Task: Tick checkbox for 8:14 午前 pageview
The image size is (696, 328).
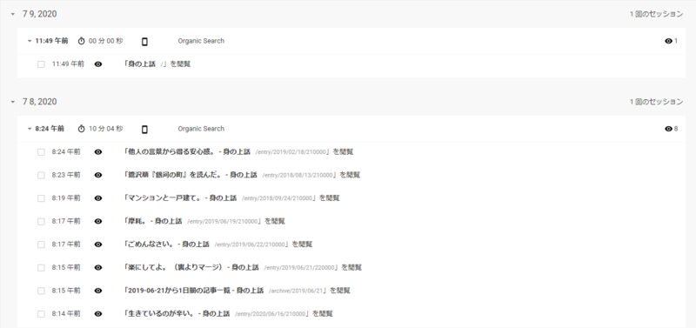Action: [41, 314]
